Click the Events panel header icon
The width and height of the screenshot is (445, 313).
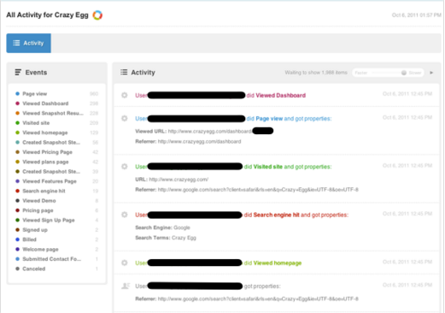18,73
